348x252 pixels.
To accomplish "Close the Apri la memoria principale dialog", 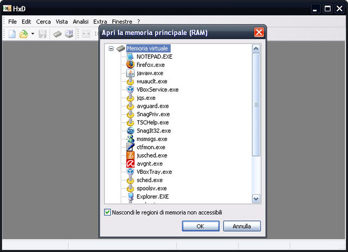I will click(259, 33).
